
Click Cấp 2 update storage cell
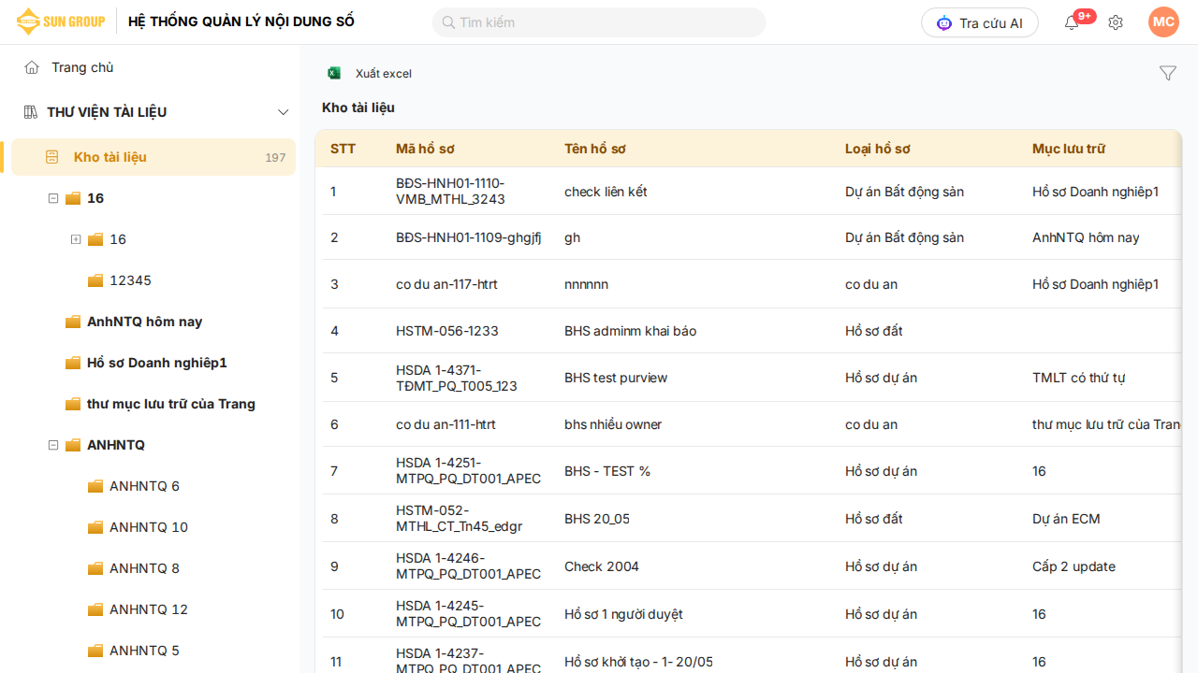click(x=1074, y=566)
